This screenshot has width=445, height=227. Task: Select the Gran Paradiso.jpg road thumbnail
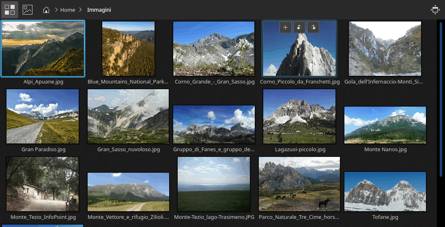click(x=43, y=116)
